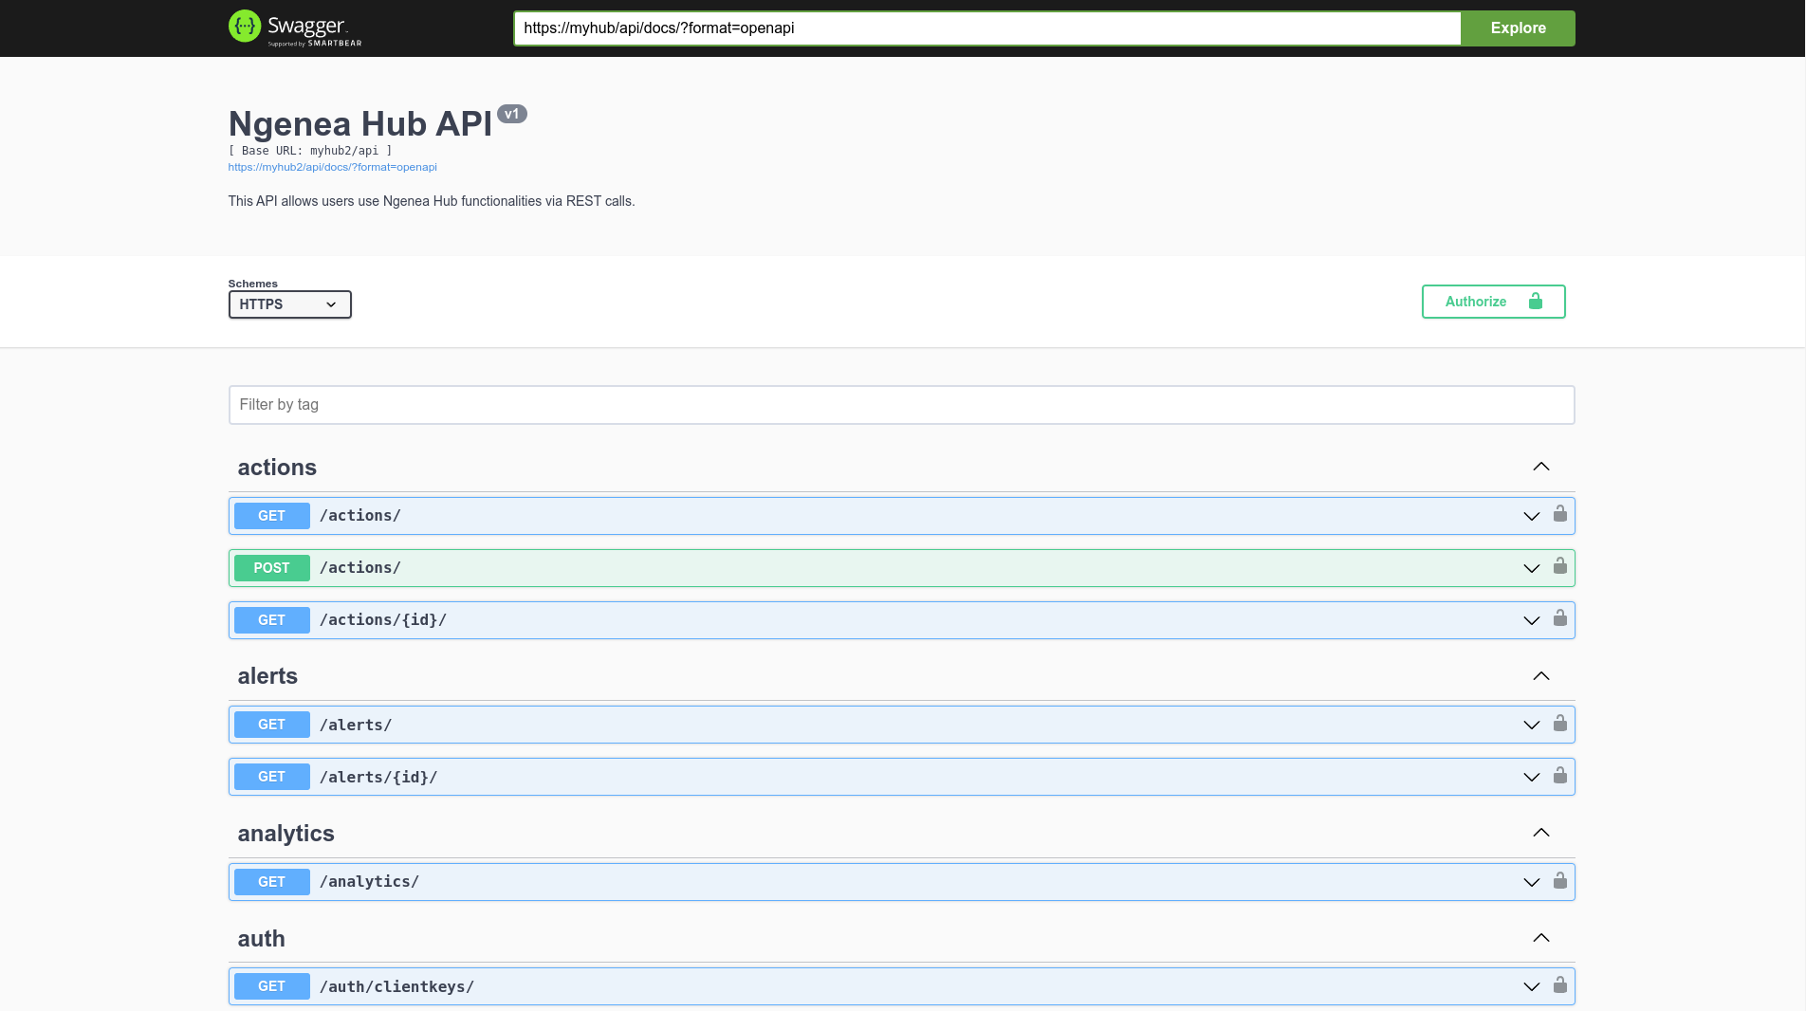The image size is (1806, 1011).
Task: Click the padlock icon on GET /alerts/{id}/
Action: point(1560,776)
